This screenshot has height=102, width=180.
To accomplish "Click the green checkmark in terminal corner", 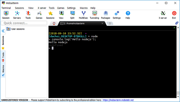I will pyautogui.click(x=174, y=27).
